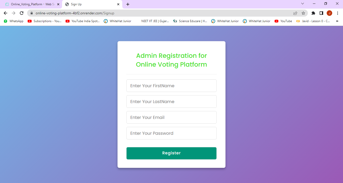Click the profile avatar icon
This screenshot has width=343, height=183.
pyautogui.click(x=329, y=13)
